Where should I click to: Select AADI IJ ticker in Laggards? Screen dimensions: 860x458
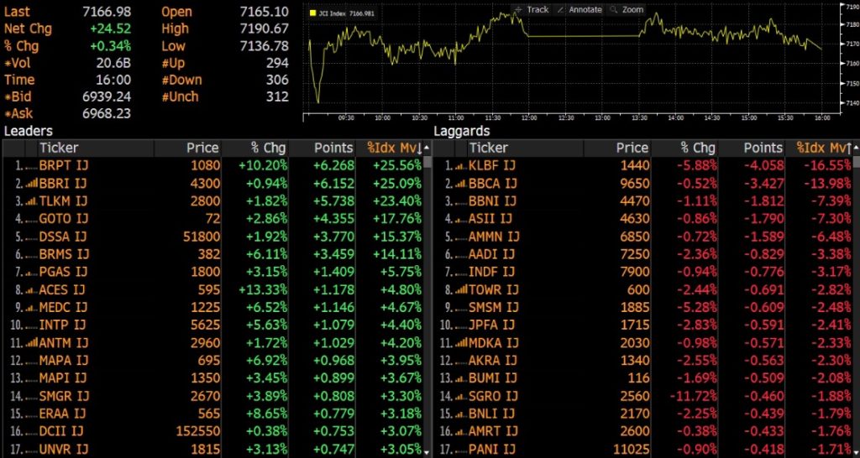click(x=491, y=254)
